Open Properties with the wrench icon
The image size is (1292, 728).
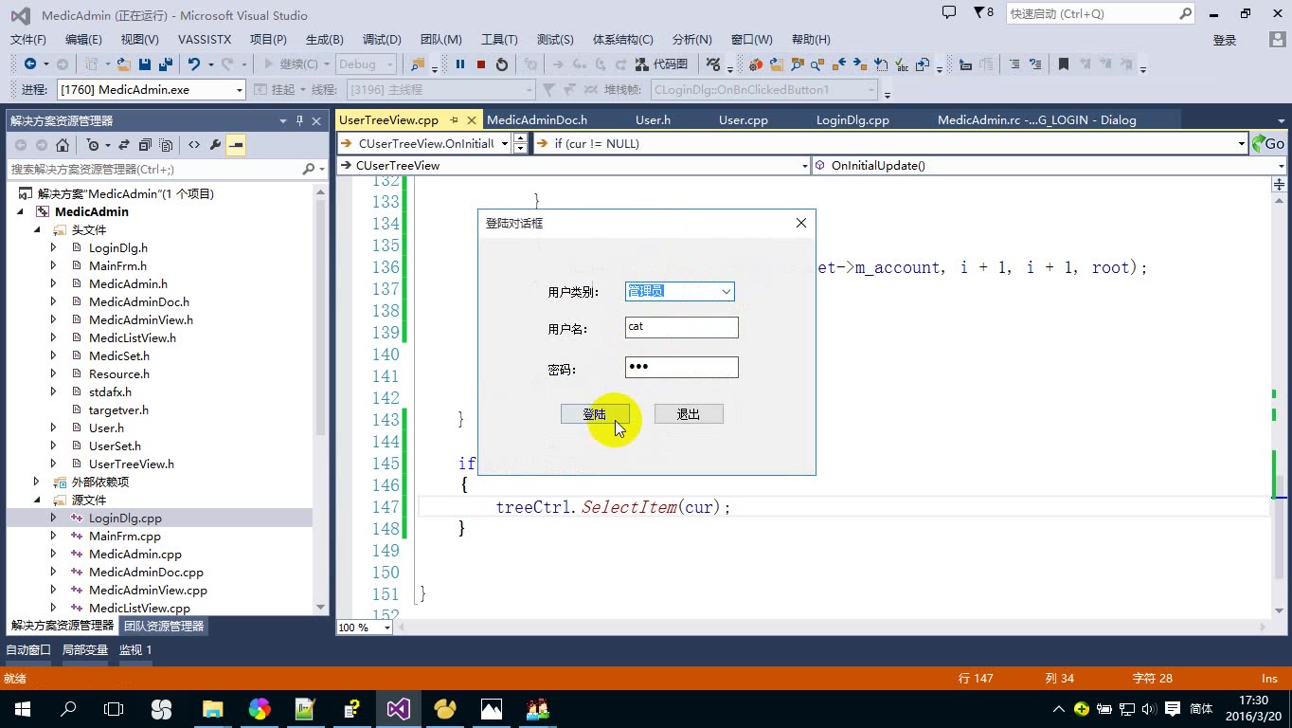point(215,145)
